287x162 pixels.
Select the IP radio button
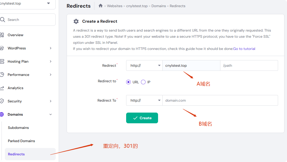[x=143, y=82]
